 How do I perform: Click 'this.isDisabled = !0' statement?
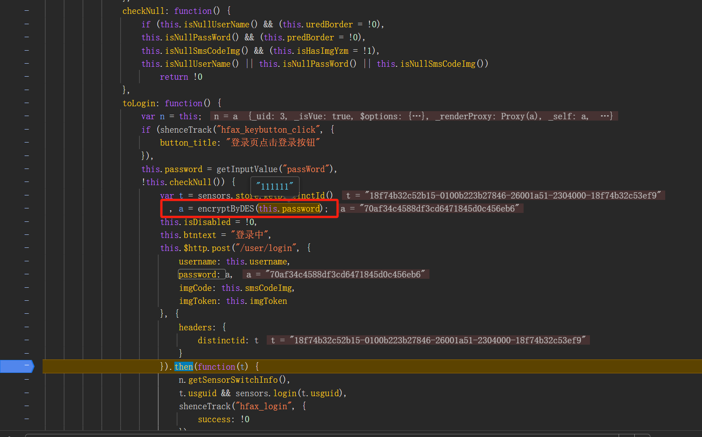[208, 222]
